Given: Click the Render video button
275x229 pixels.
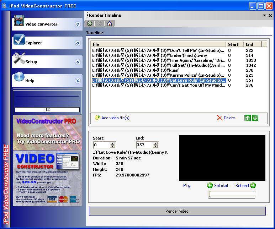Looking at the screenshot, I should tap(177, 211).
